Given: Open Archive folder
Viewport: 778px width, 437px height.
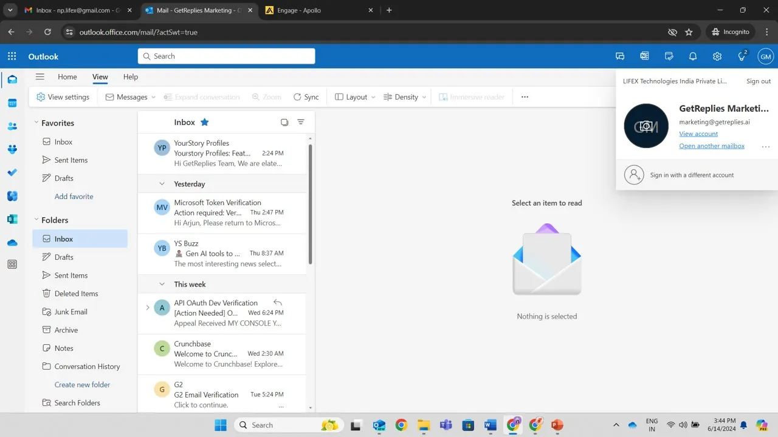Looking at the screenshot, I should pos(80,330).
